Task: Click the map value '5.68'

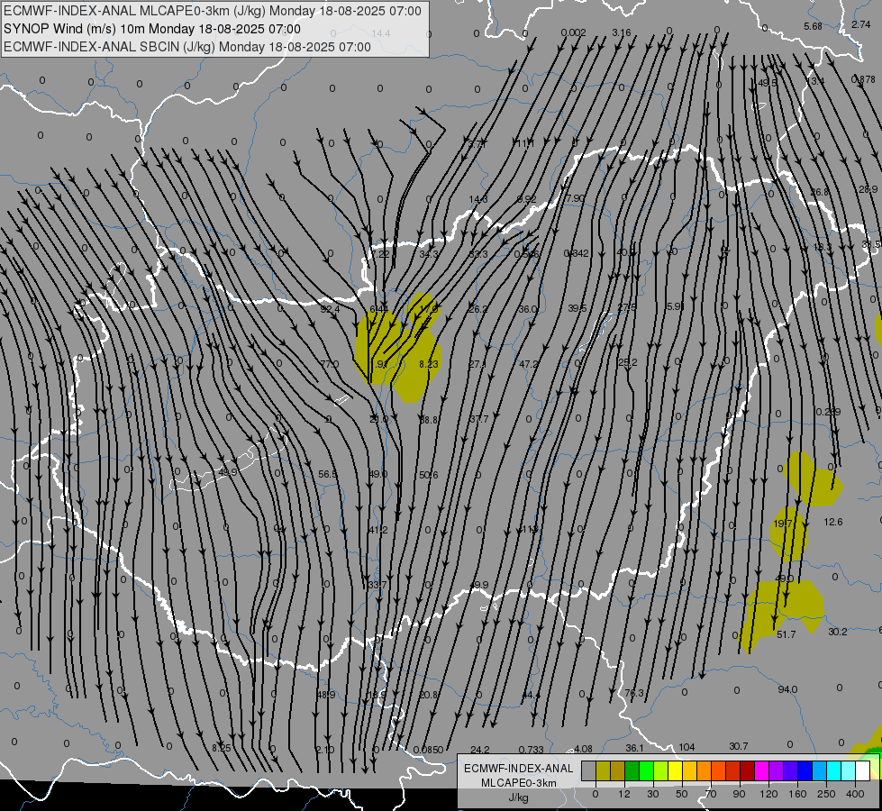Action: [x=813, y=26]
